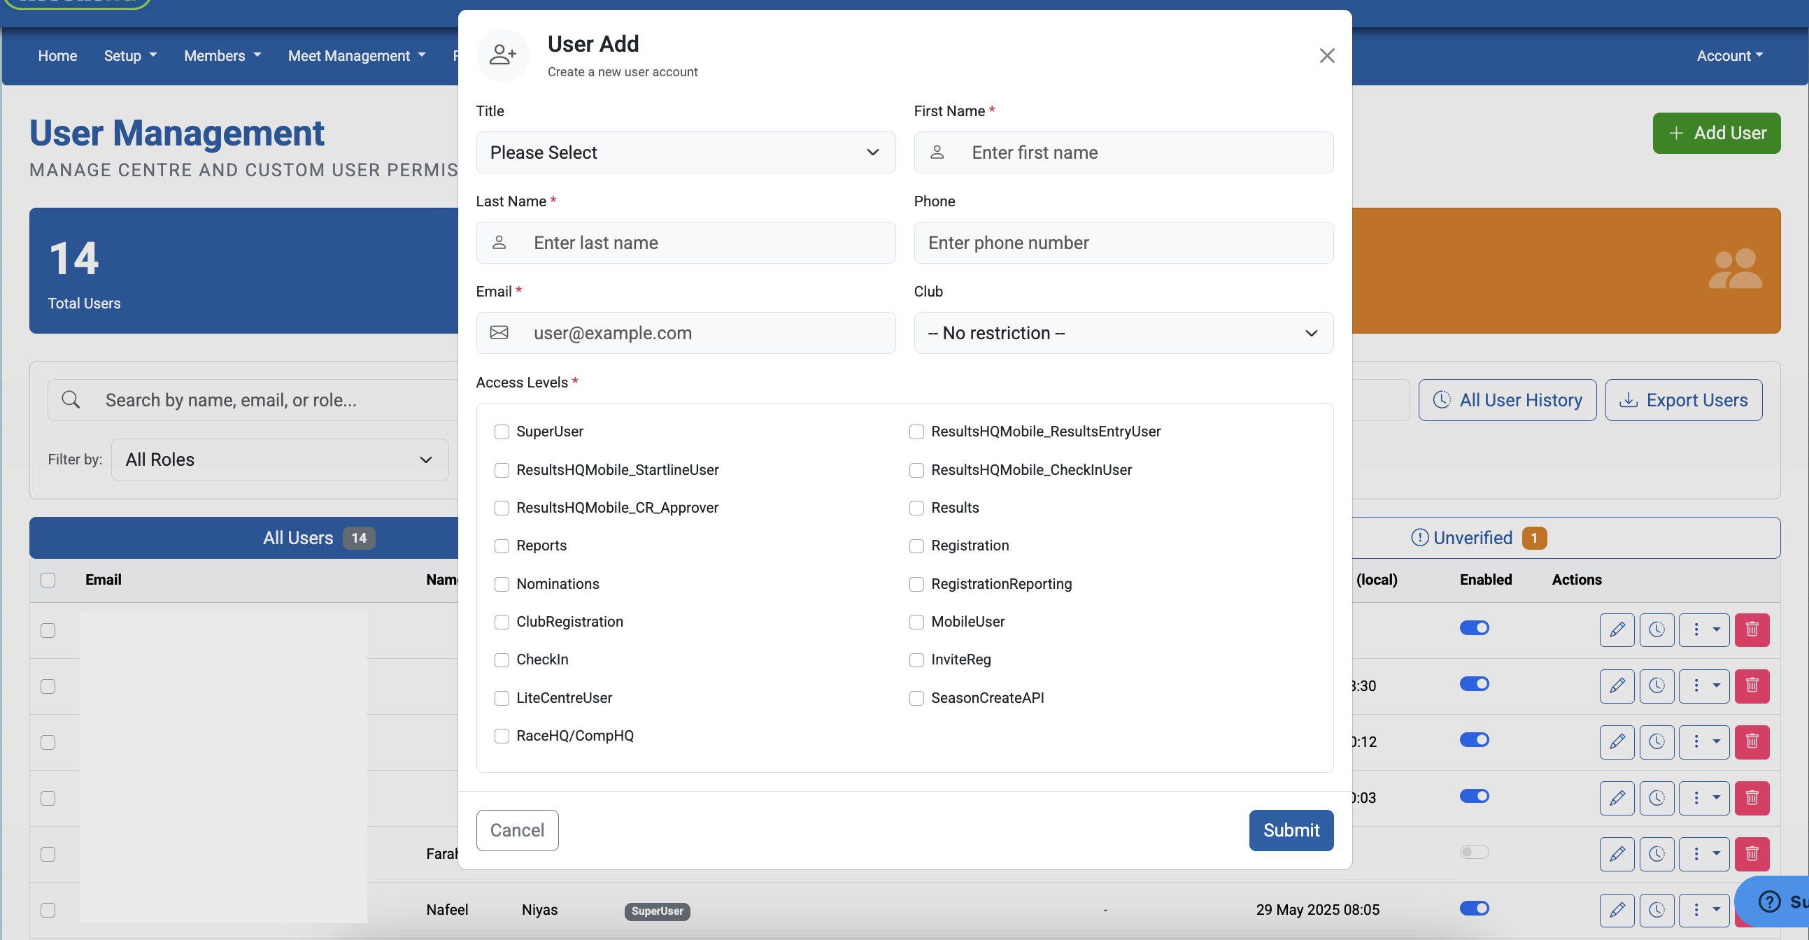Viewport: 1809px width, 940px height.
Task: Click the search magnifier icon in user search
Action: (x=71, y=400)
